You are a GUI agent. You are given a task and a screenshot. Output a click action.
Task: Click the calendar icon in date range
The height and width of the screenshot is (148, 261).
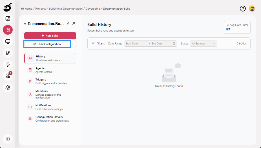point(174,44)
